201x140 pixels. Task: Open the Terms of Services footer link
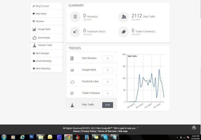tap(107, 131)
